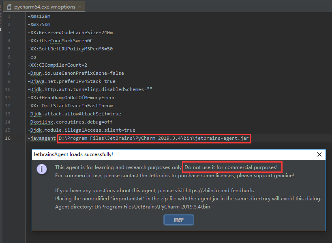The width and height of the screenshot is (332, 243).
Task: Click the line "-Xmx750m"
Action: 39,24
